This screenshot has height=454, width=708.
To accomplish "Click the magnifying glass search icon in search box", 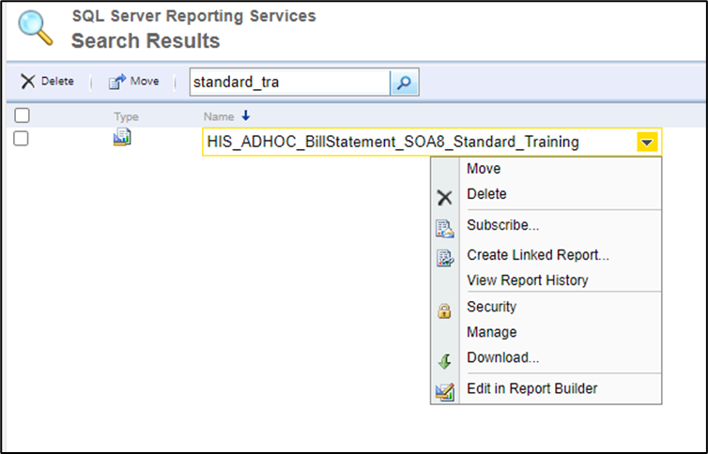I will click(404, 83).
